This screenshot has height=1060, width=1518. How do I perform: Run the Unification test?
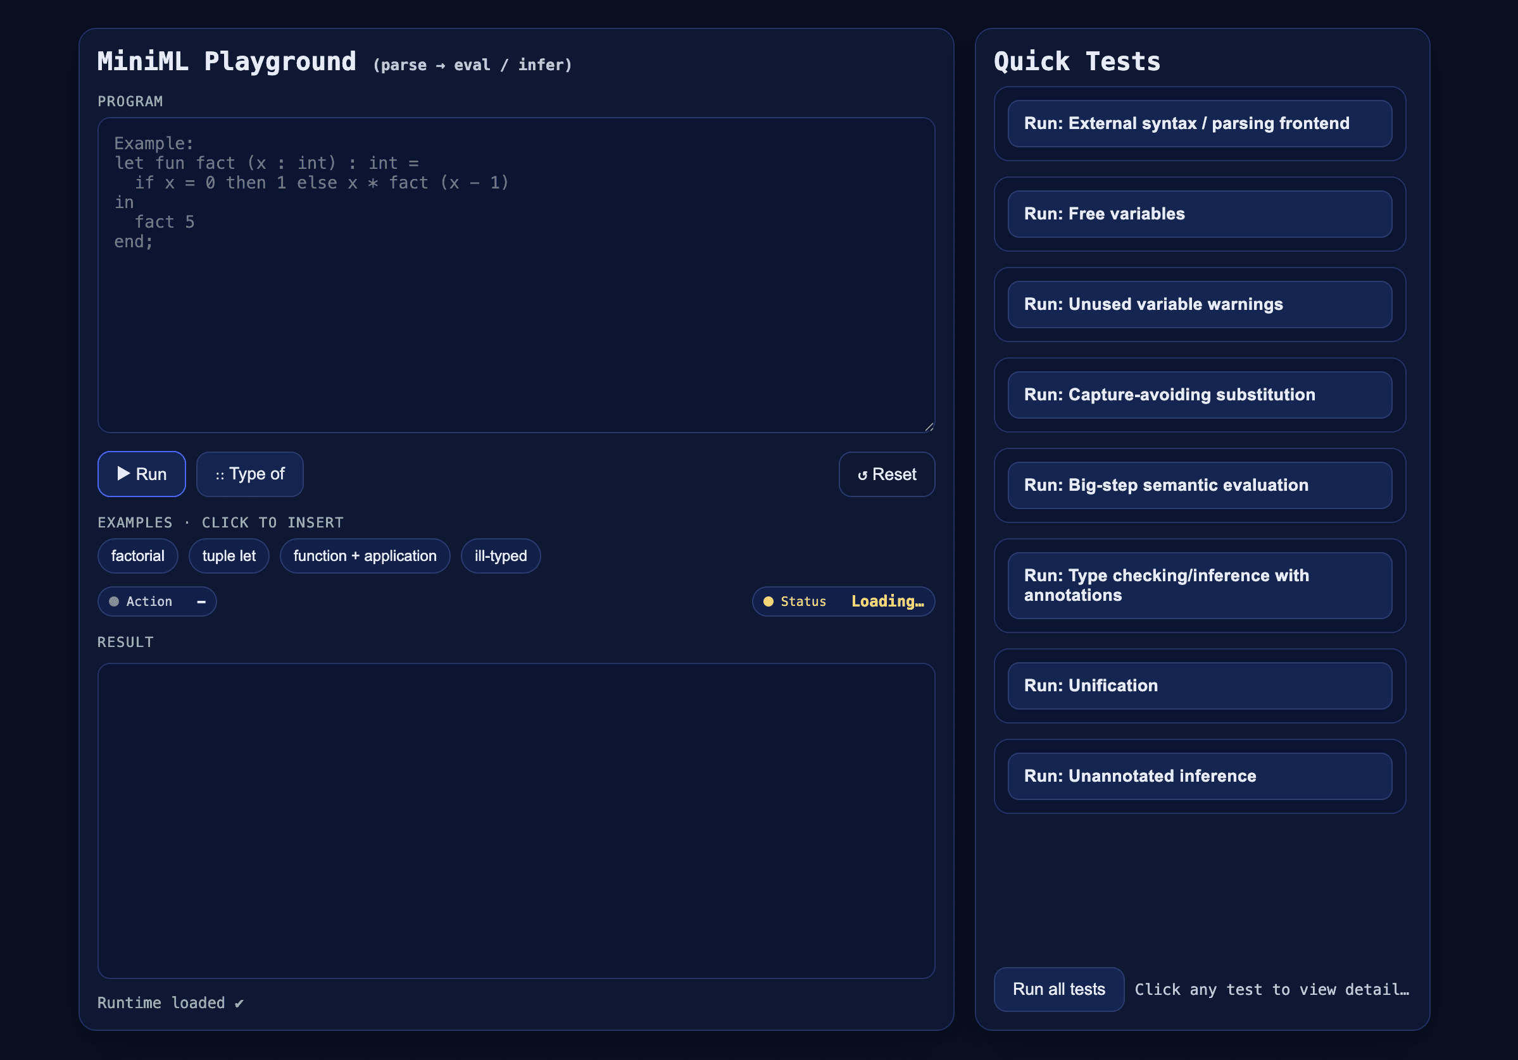(1200, 686)
